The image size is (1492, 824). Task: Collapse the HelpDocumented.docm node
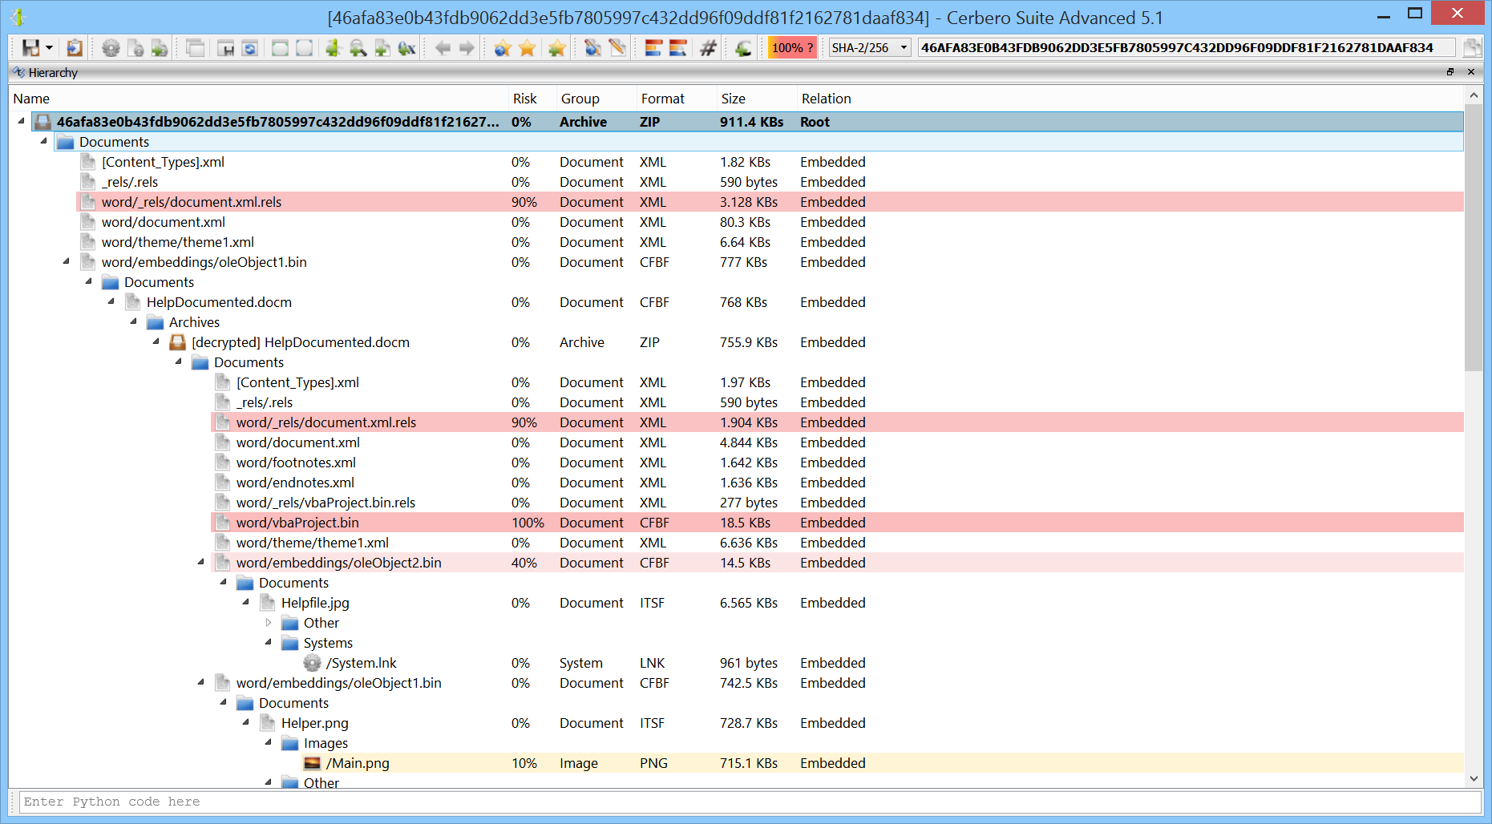pyautogui.click(x=111, y=301)
